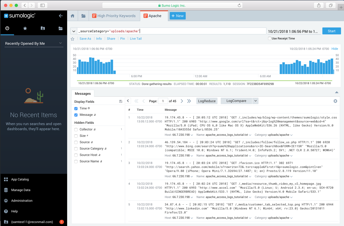Hide the histogram with the Hide link

[335, 49]
